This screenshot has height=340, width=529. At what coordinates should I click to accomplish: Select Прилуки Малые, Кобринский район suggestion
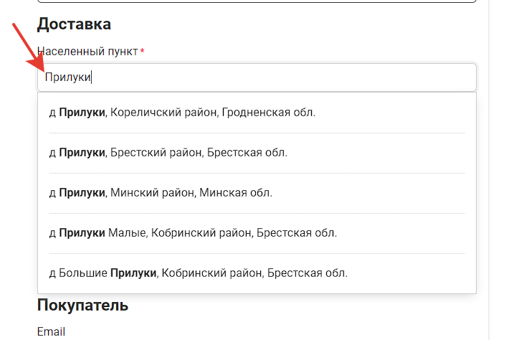[257, 233]
